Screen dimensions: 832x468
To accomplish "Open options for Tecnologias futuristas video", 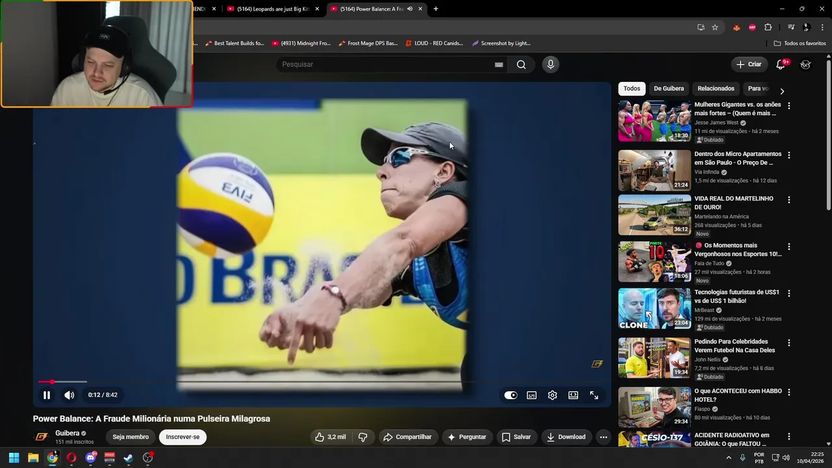I will 789,294.
